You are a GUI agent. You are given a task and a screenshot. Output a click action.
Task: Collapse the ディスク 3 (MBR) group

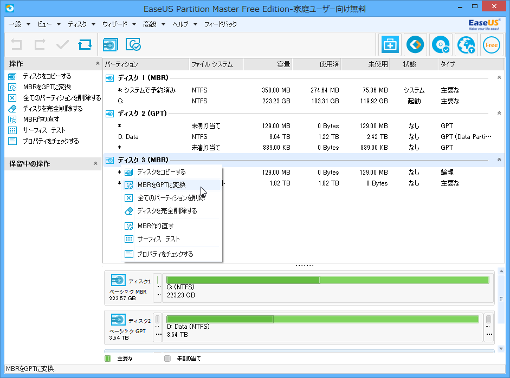coord(499,160)
